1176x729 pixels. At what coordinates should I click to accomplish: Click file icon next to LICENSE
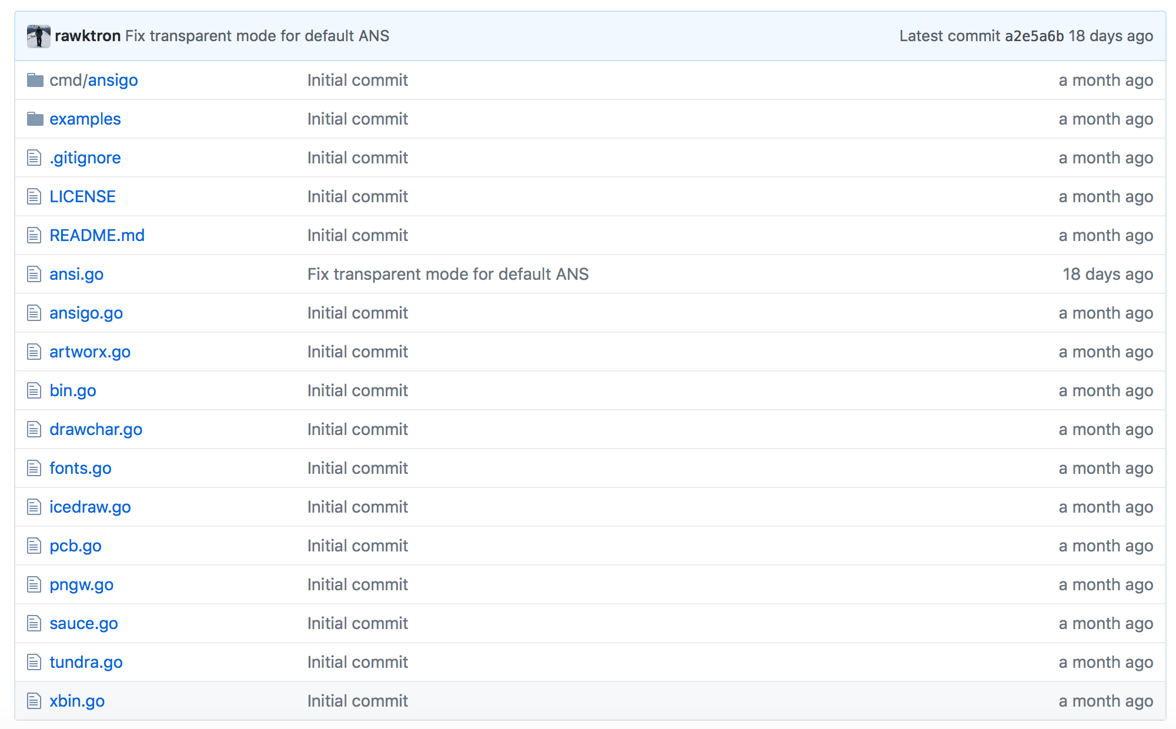tap(34, 196)
